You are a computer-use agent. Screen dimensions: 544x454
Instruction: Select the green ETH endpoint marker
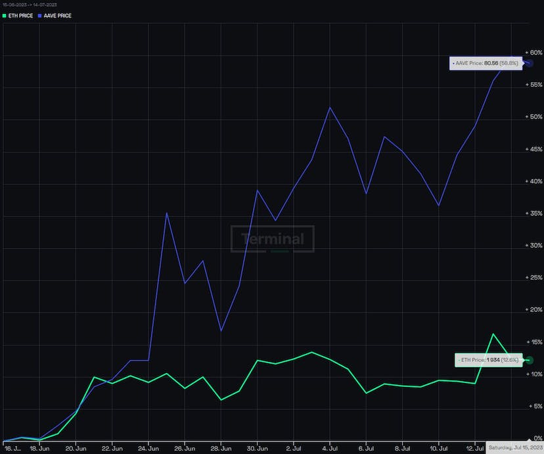point(530,360)
